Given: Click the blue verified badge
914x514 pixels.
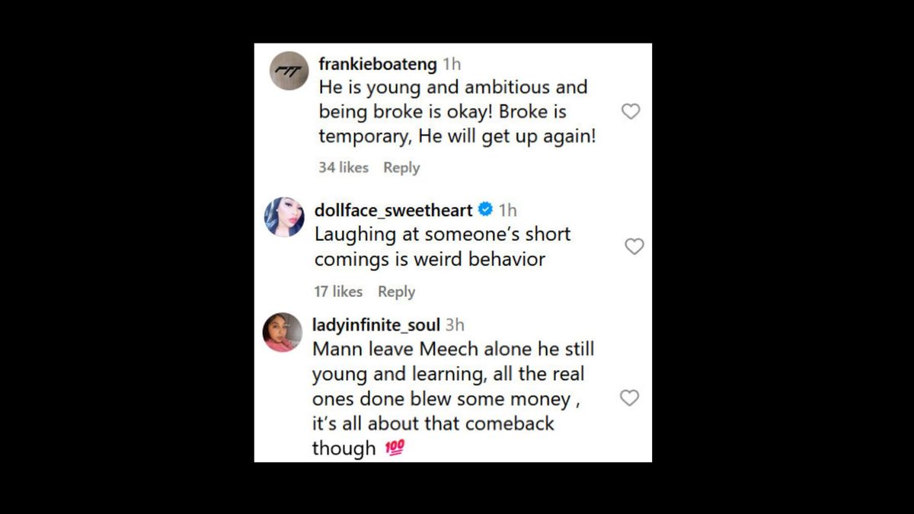Looking at the screenshot, I should point(485,210).
